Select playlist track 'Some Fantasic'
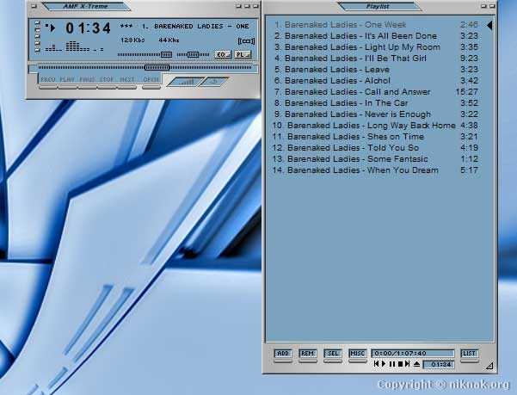 pyautogui.click(x=376, y=159)
